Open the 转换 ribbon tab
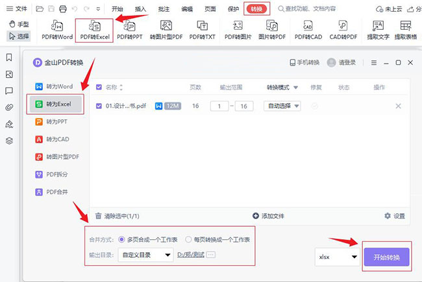 256,9
